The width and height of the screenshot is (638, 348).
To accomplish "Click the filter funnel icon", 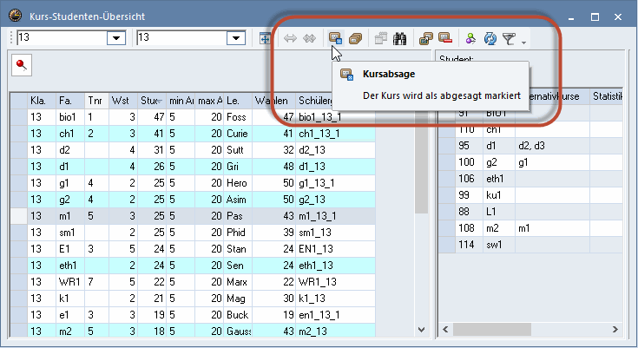I will click(x=509, y=39).
